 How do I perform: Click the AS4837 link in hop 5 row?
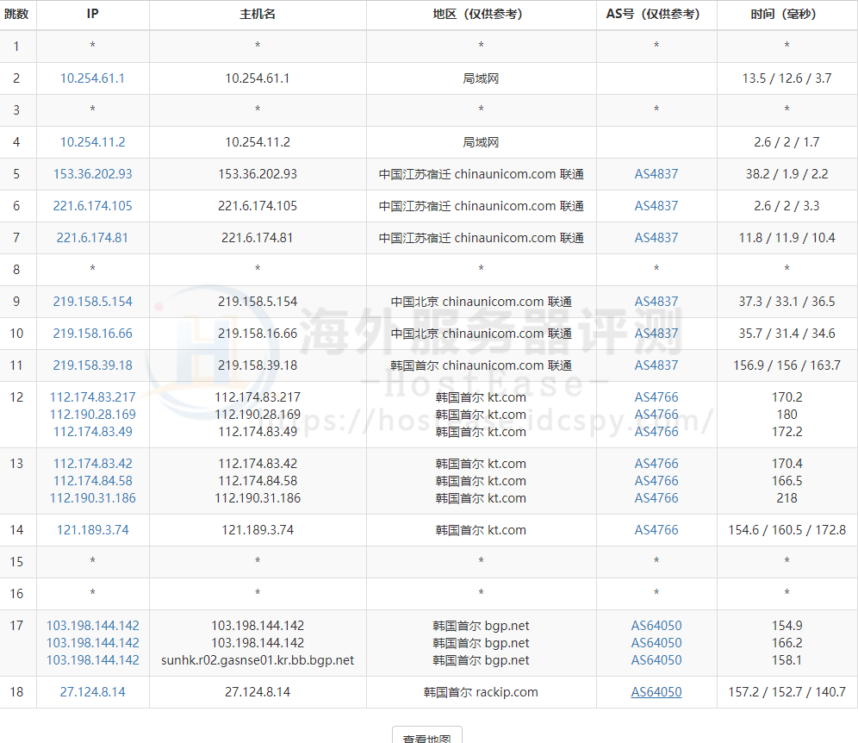click(656, 174)
